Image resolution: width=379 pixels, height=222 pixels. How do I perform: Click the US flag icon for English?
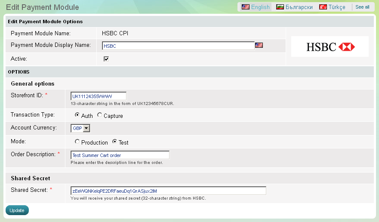(246, 7)
